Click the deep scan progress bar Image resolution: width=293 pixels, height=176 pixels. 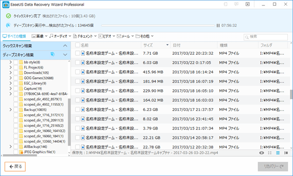point(158,25)
